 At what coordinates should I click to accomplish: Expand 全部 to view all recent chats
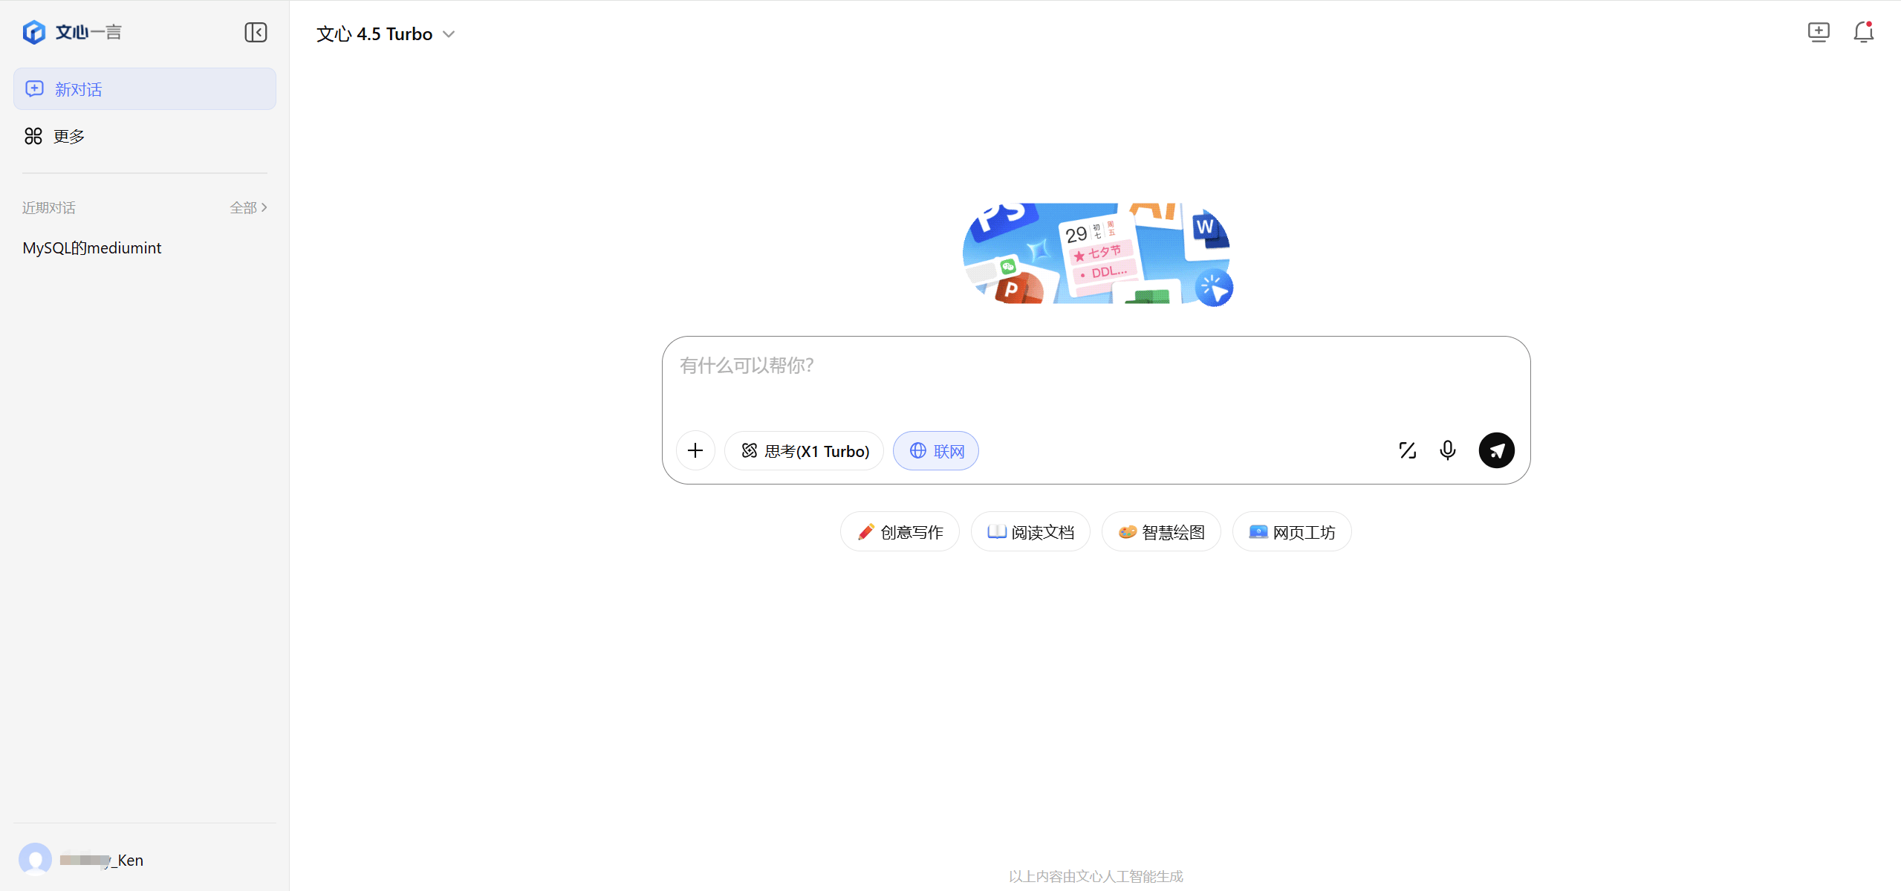[x=248, y=207]
